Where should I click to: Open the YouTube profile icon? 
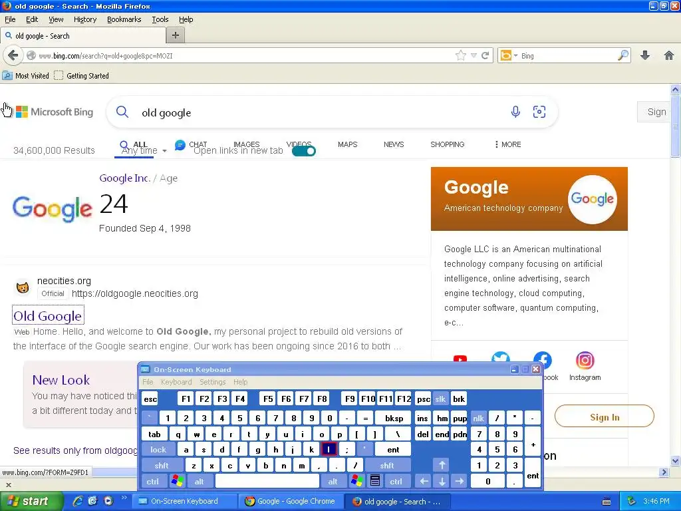point(460,359)
